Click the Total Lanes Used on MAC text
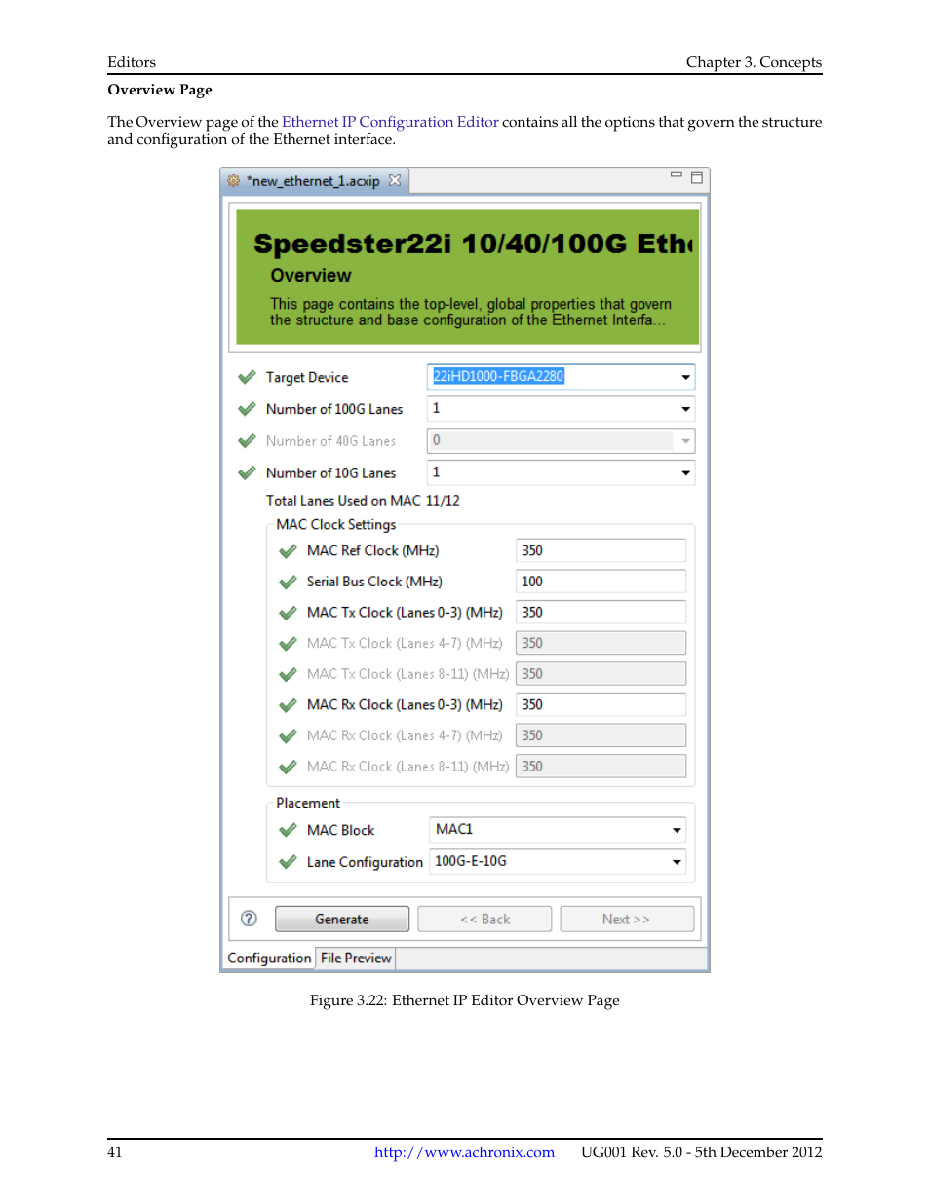 [x=363, y=501]
